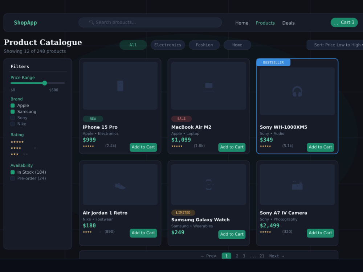Click the SALE badge on MacBook Air M2
This screenshot has height=272, width=363.
pos(181,119)
